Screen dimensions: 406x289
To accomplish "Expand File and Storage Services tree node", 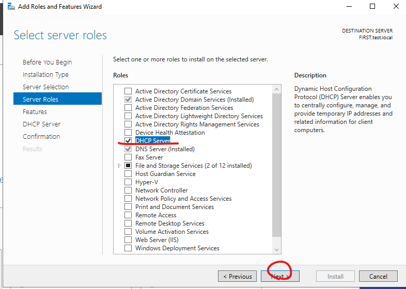I will point(119,166).
